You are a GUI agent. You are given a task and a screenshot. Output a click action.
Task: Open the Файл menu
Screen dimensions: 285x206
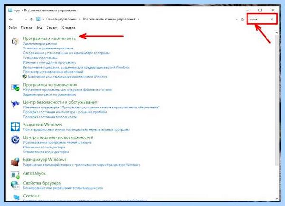[x=12, y=27]
